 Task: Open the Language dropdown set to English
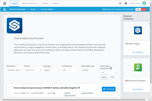pyautogui.click(x=52, y=70)
